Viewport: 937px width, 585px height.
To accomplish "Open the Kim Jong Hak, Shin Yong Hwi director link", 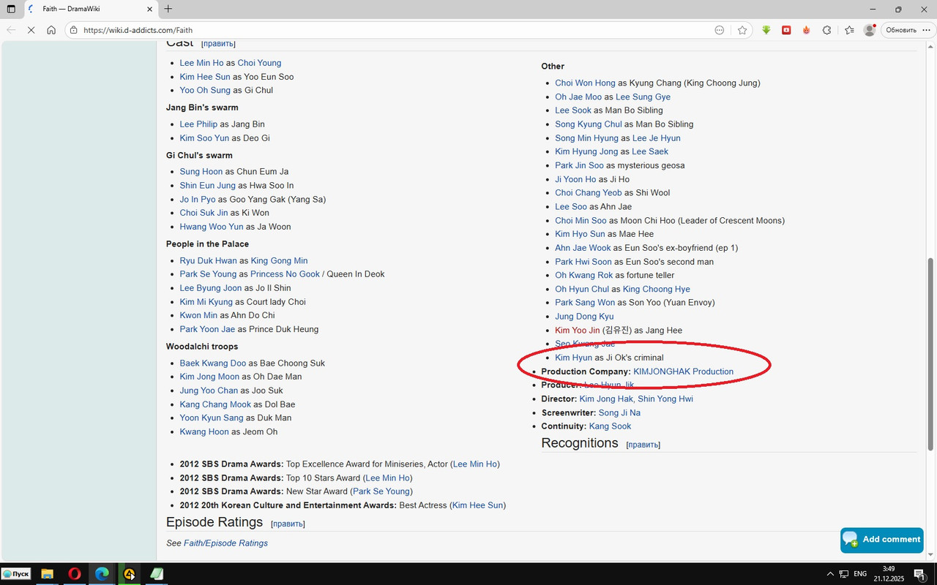I will click(x=636, y=399).
